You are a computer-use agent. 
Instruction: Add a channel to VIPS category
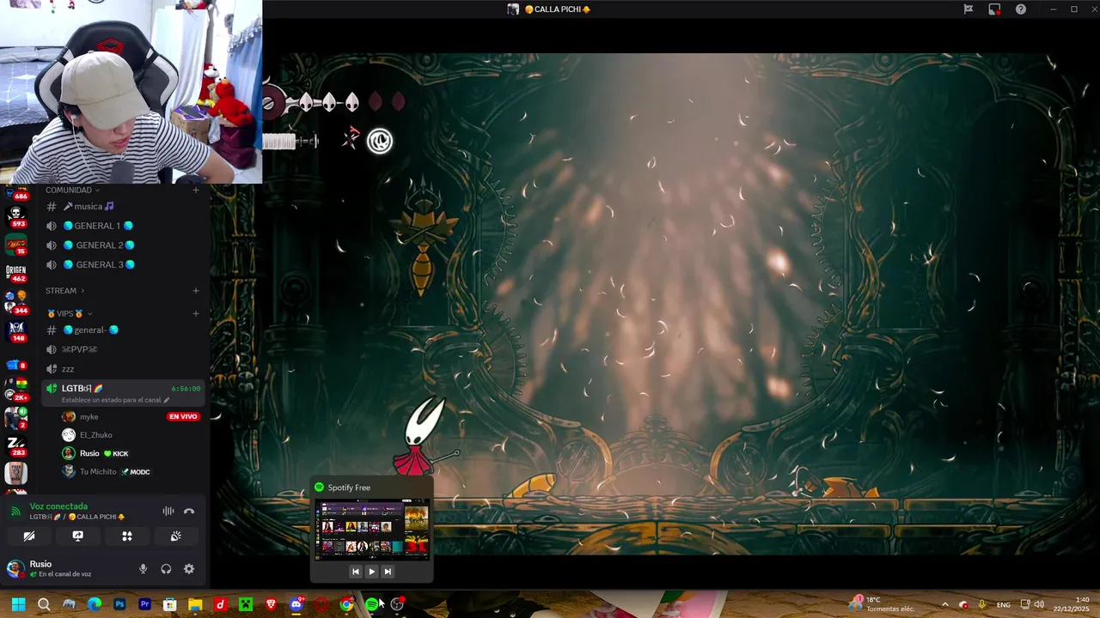196,314
